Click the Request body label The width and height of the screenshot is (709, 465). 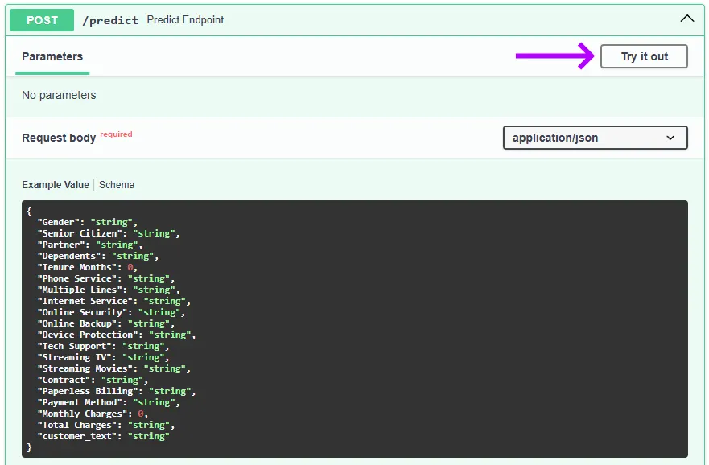click(x=59, y=138)
